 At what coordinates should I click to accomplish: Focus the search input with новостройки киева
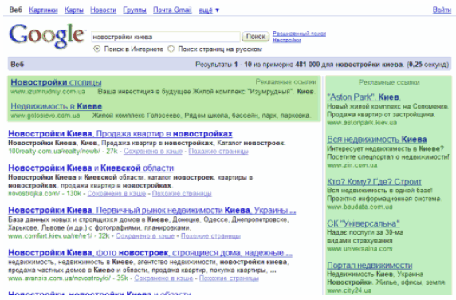coord(166,37)
